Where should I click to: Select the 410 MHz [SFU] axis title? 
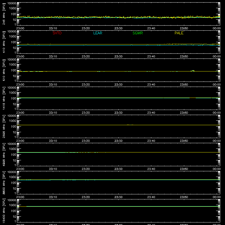coord(4,42)
